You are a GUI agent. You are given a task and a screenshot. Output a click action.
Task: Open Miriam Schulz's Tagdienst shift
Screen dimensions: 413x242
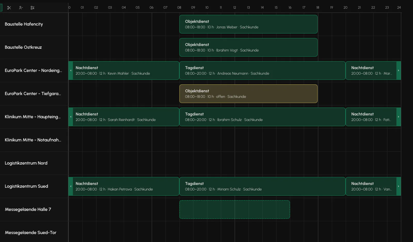tap(262, 186)
